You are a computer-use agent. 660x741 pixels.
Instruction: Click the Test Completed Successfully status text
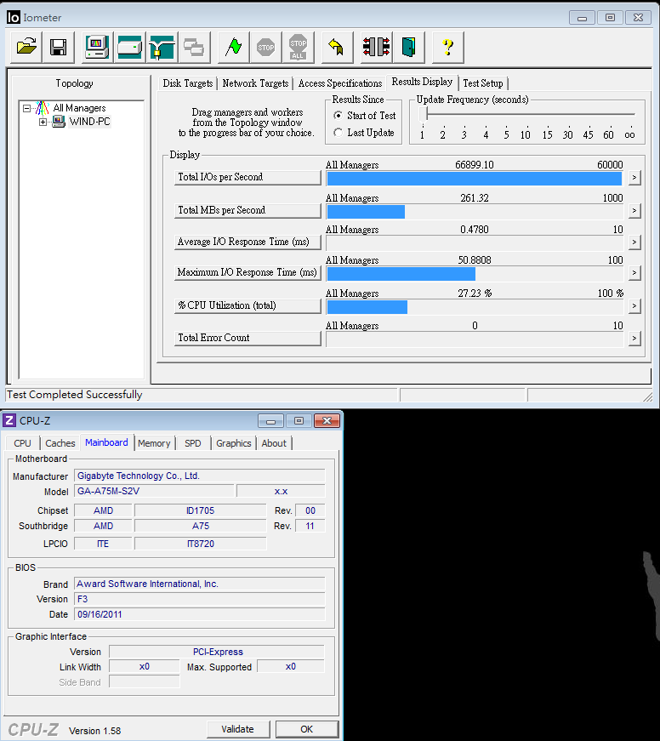click(x=75, y=395)
